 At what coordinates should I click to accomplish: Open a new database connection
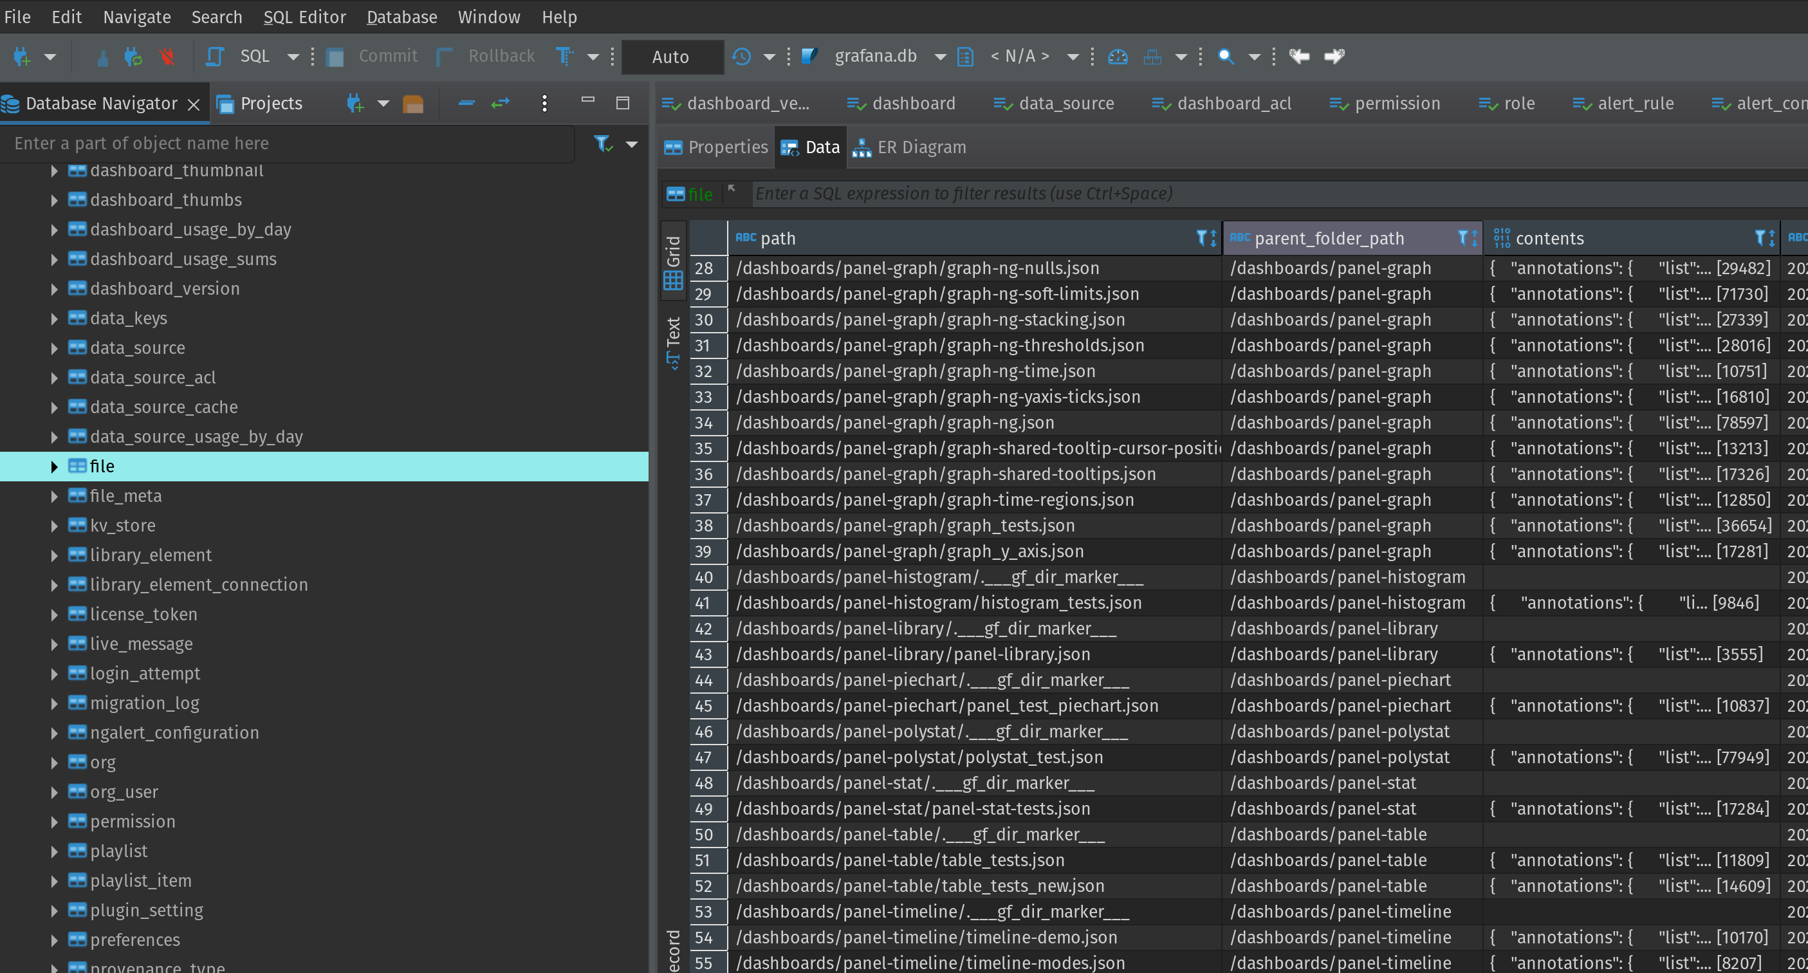22,56
